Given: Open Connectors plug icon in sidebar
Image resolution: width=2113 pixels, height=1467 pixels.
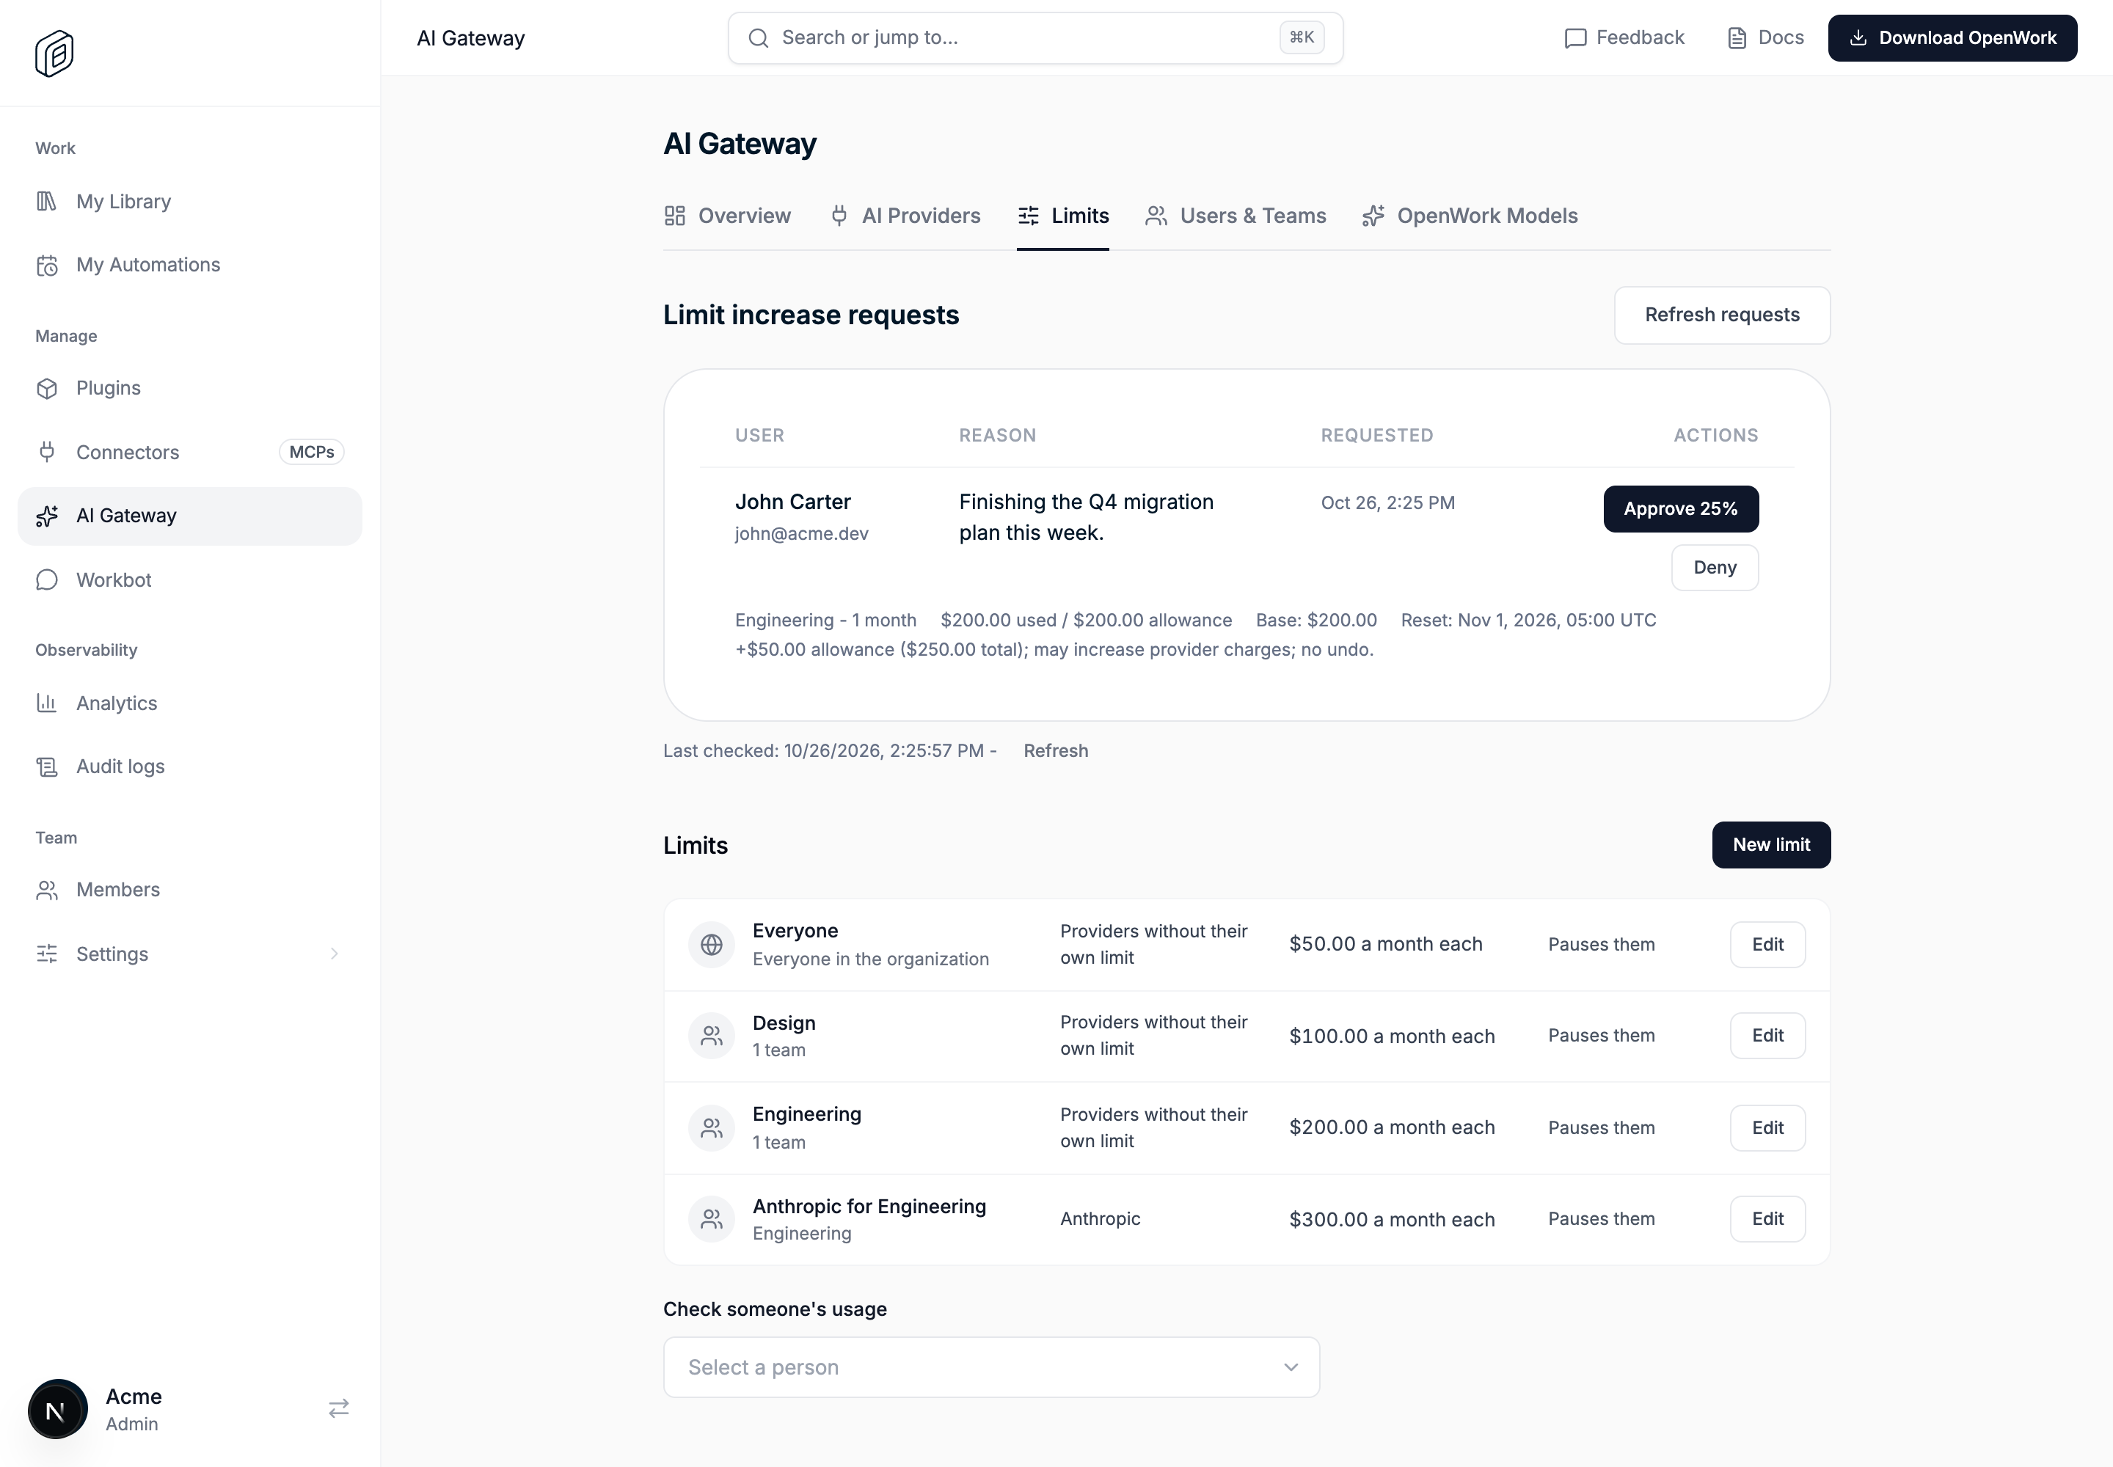Looking at the screenshot, I should pyautogui.click(x=47, y=453).
